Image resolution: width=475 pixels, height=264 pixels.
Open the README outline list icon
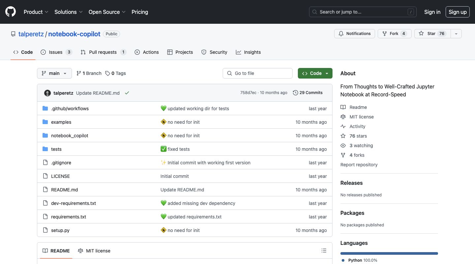pos(324,251)
